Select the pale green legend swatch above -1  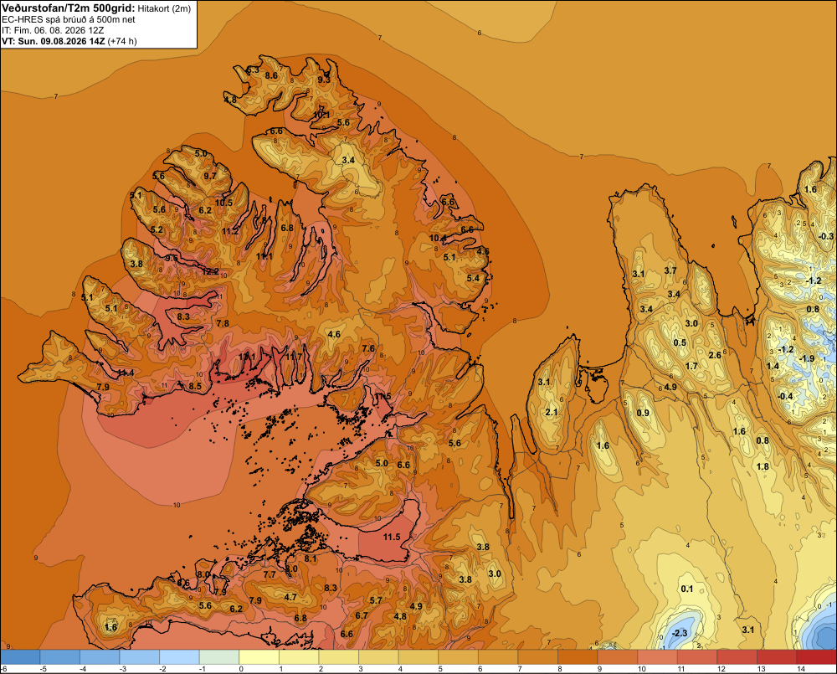pyautogui.click(x=219, y=656)
